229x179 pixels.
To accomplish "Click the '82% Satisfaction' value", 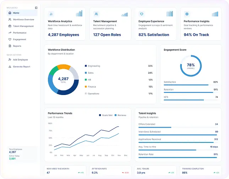I will [154, 35].
